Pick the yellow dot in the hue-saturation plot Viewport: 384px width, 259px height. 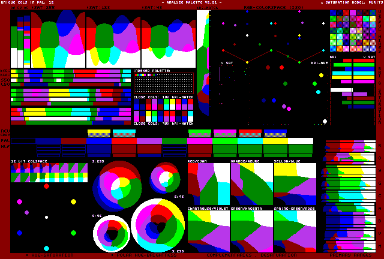pos(73,202)
